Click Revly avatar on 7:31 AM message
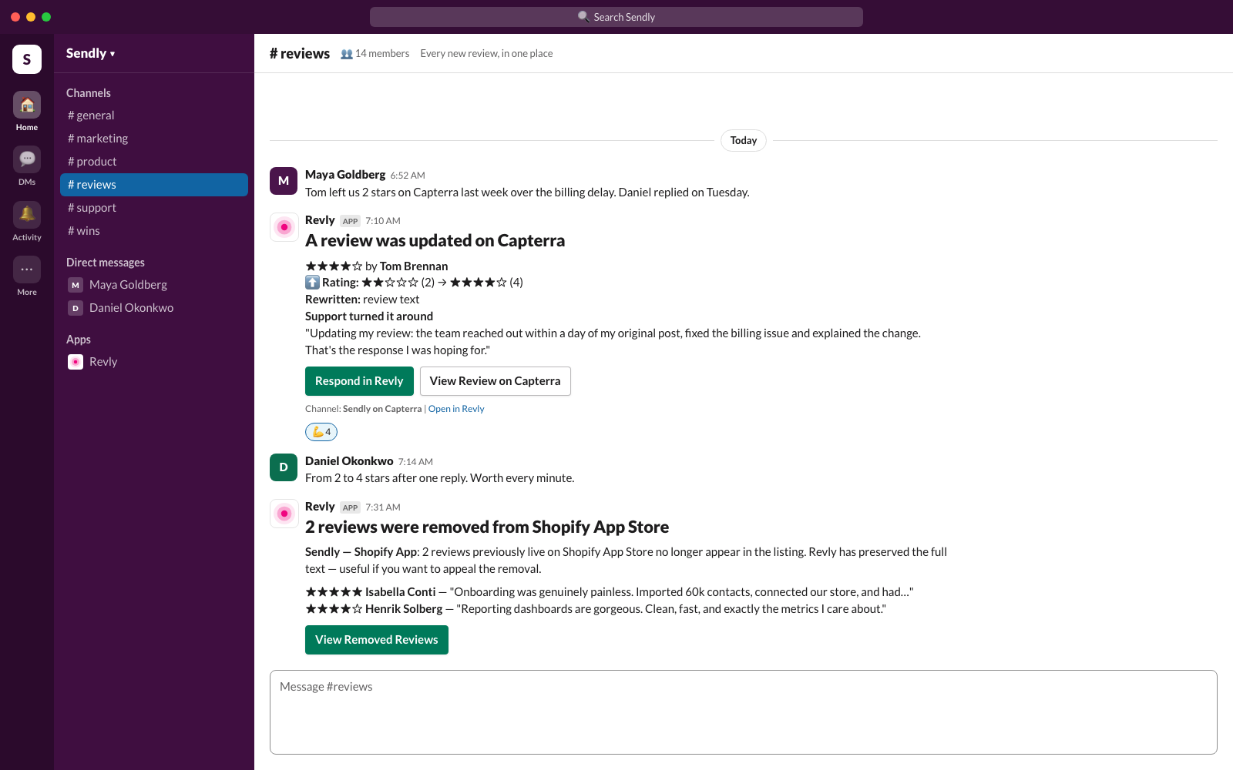This screenshot has width=1233, height=770. (284, 514)
